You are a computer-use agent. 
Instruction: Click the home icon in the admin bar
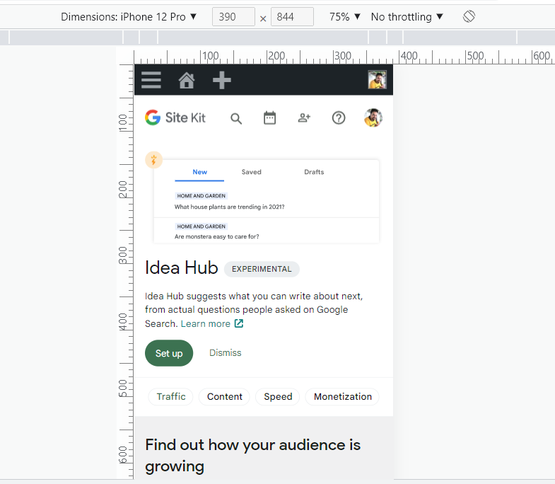click(x=187, y=80)
